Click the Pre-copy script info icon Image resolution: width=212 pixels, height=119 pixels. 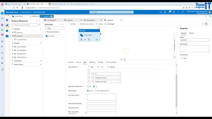(x=79, y=95)
